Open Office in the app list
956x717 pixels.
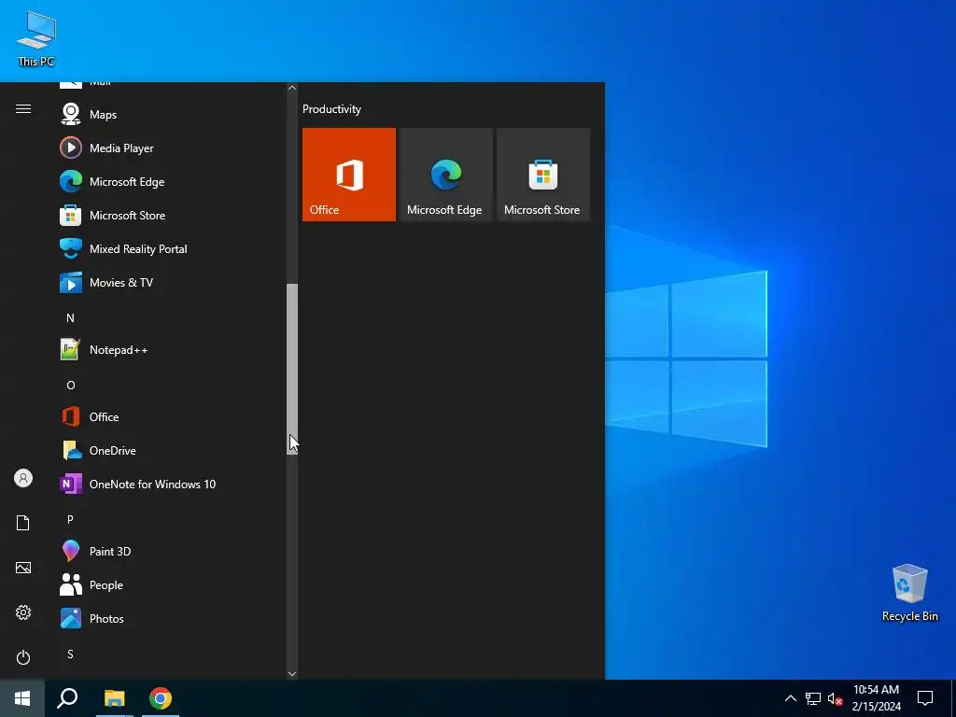pyautogui.click(x=171, y=417)
